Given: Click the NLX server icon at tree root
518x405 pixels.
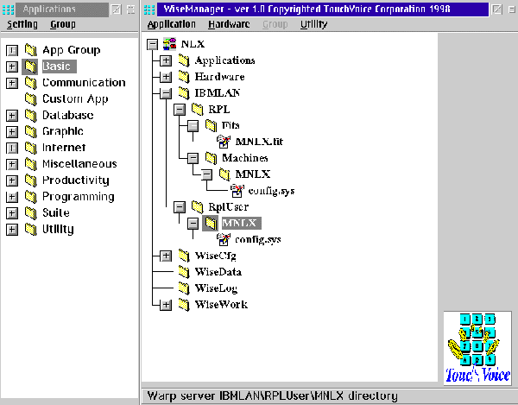Looking at the screenshot, I should [169, 44].
